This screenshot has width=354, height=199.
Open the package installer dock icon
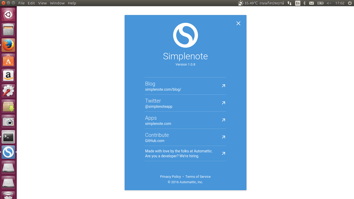click(x=8, y=106)
